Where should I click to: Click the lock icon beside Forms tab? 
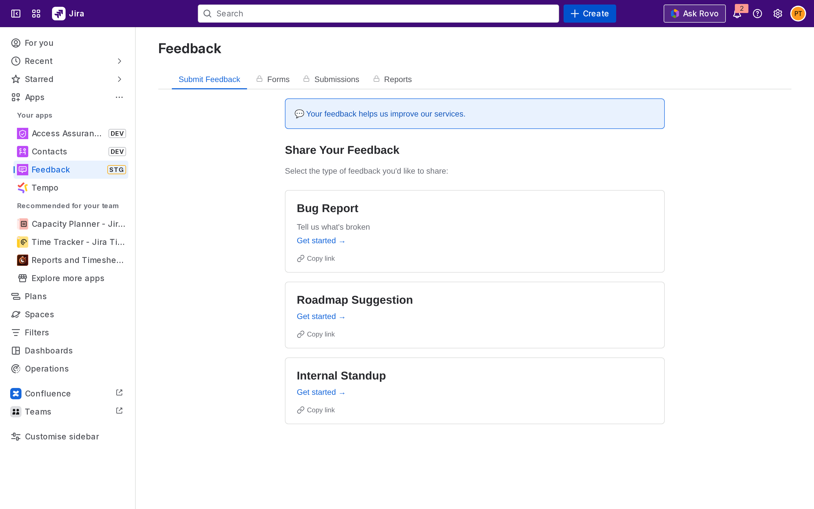259,79
